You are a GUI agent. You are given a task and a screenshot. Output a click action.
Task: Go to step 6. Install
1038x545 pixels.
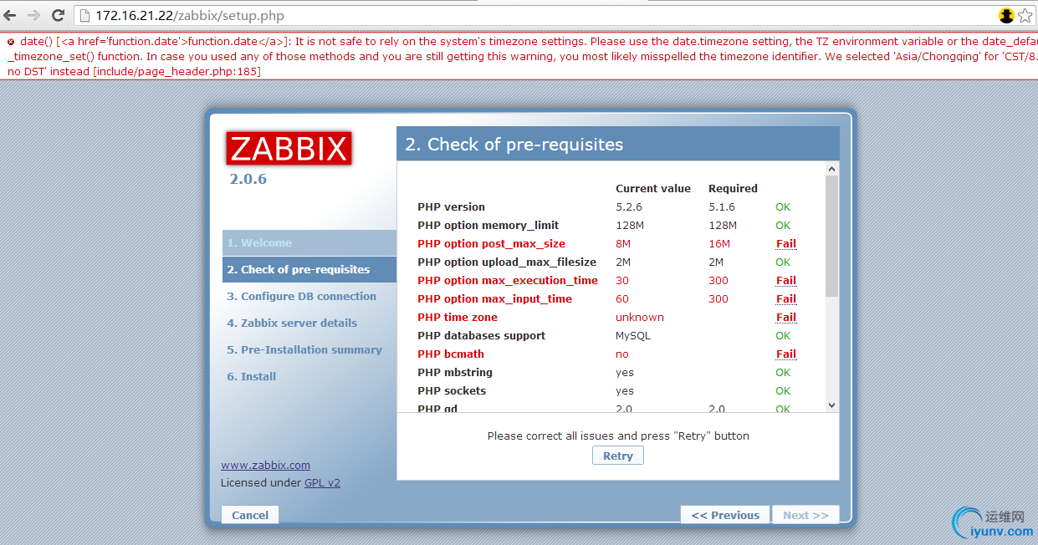coord(252,376)
